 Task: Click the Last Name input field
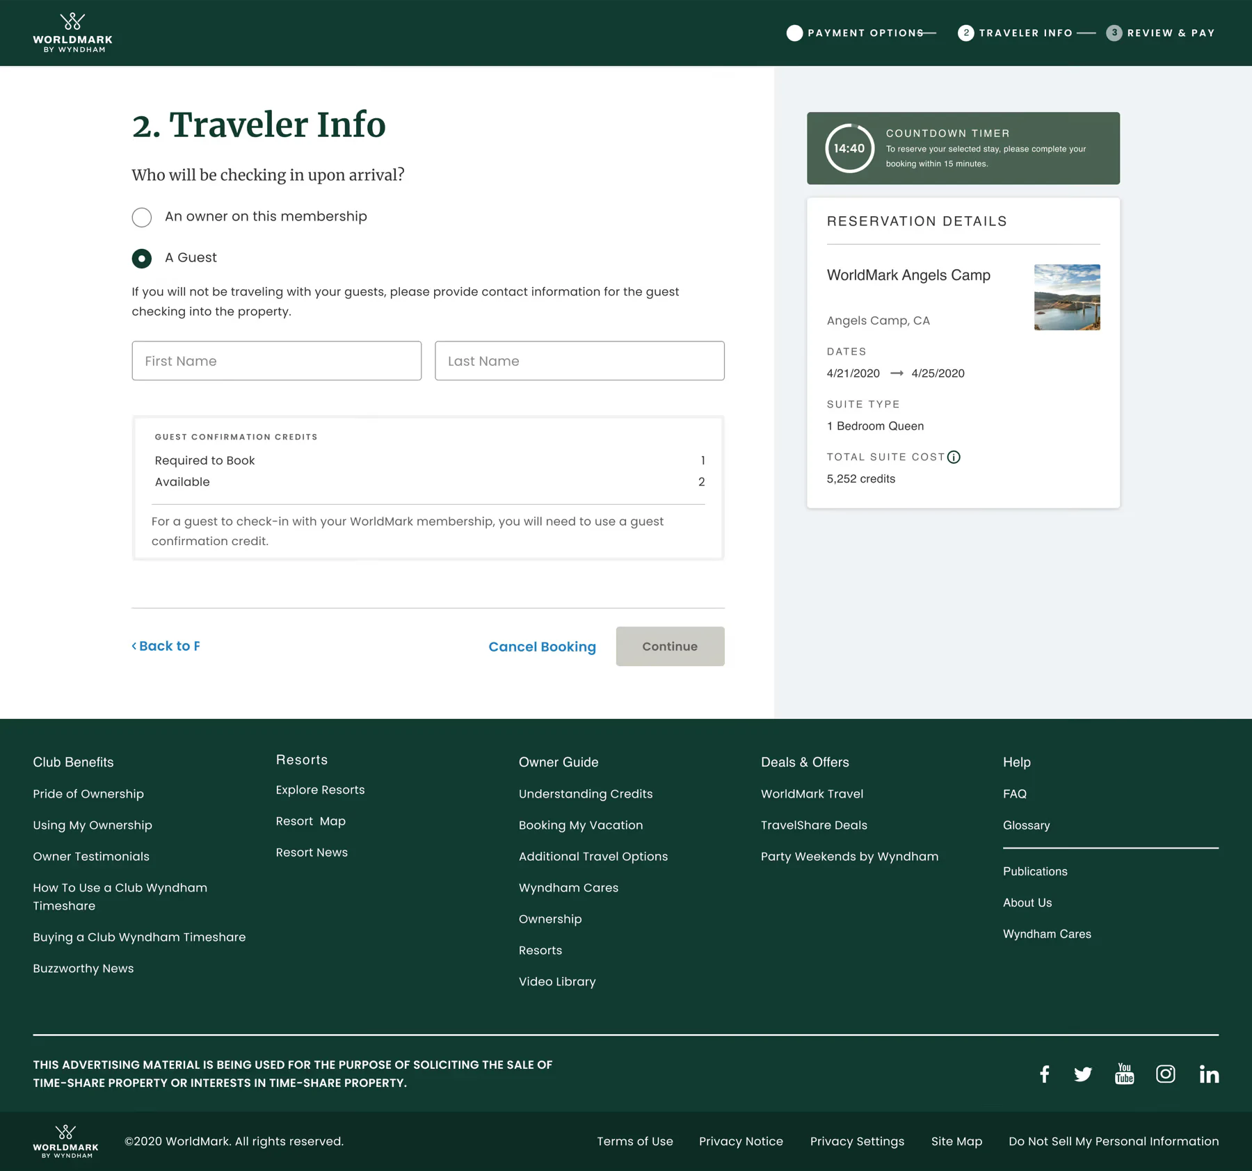(x=579, y=361)
